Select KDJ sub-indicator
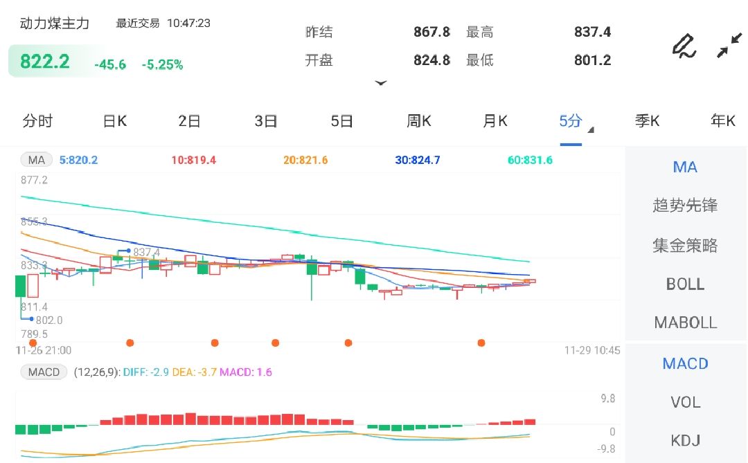Image resolution: width=748 pixels, height=463 pixels. (x=685, y=441)
